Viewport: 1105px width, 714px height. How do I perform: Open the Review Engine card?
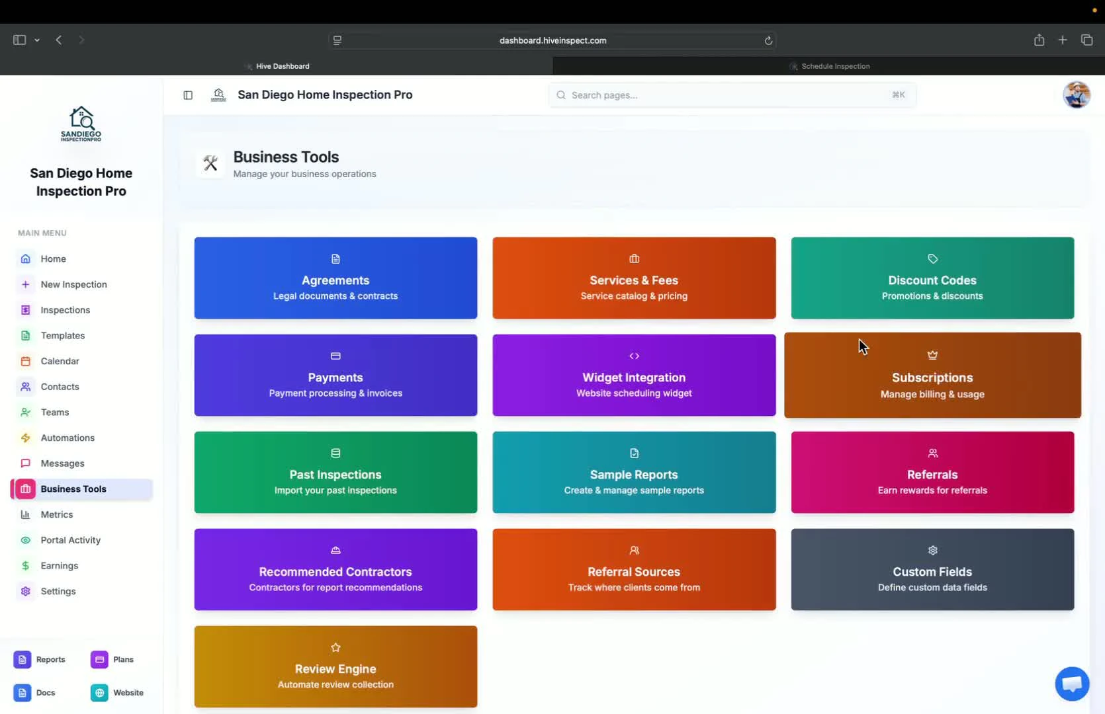click(335, 667)
